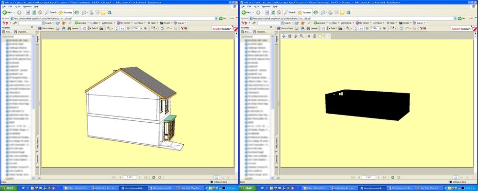This screenshot has height=191, width=478.
Task: Open Go To menu in left window
Action: (18, 6)
